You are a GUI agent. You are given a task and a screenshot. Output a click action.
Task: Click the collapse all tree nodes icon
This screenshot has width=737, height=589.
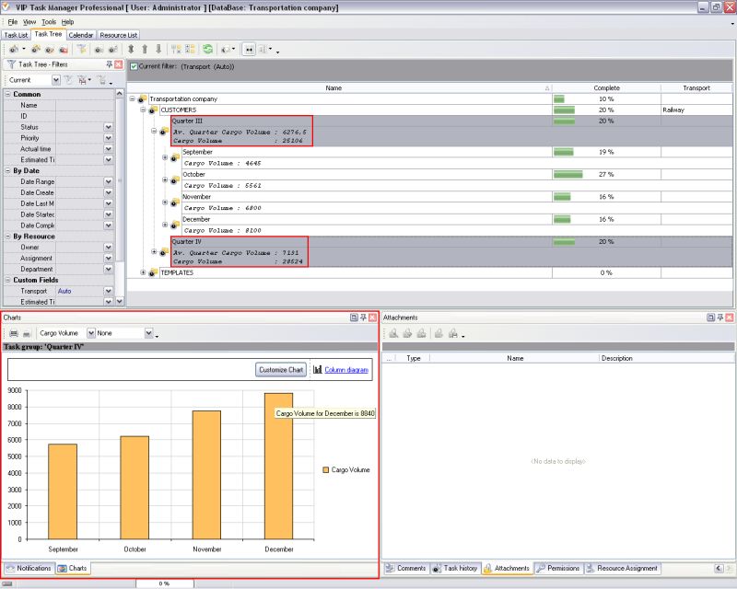coord(190,49)
